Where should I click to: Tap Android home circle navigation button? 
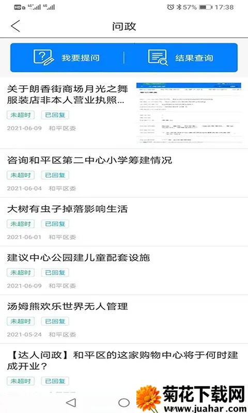124,403
